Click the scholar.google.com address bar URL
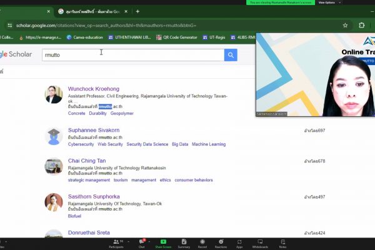Viewport: 375px width, 250px height. click(x=106, y=26)
